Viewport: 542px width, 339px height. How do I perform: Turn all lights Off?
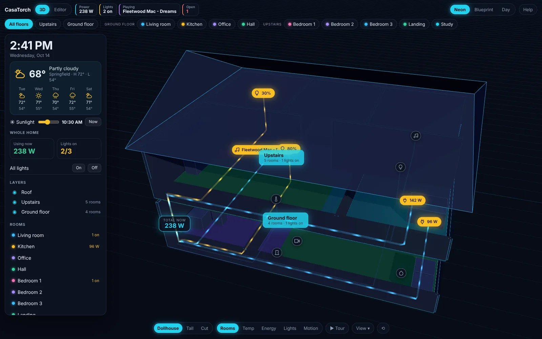pyautogui.click(x=95, y=168)
